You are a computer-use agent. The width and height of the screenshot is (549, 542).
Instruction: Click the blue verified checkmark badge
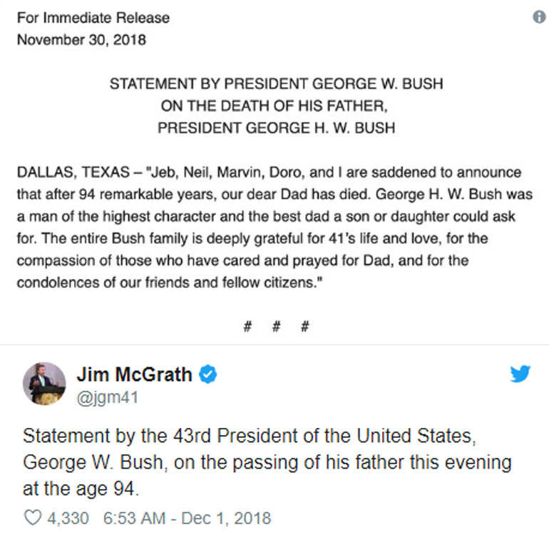tap(207, 374)
